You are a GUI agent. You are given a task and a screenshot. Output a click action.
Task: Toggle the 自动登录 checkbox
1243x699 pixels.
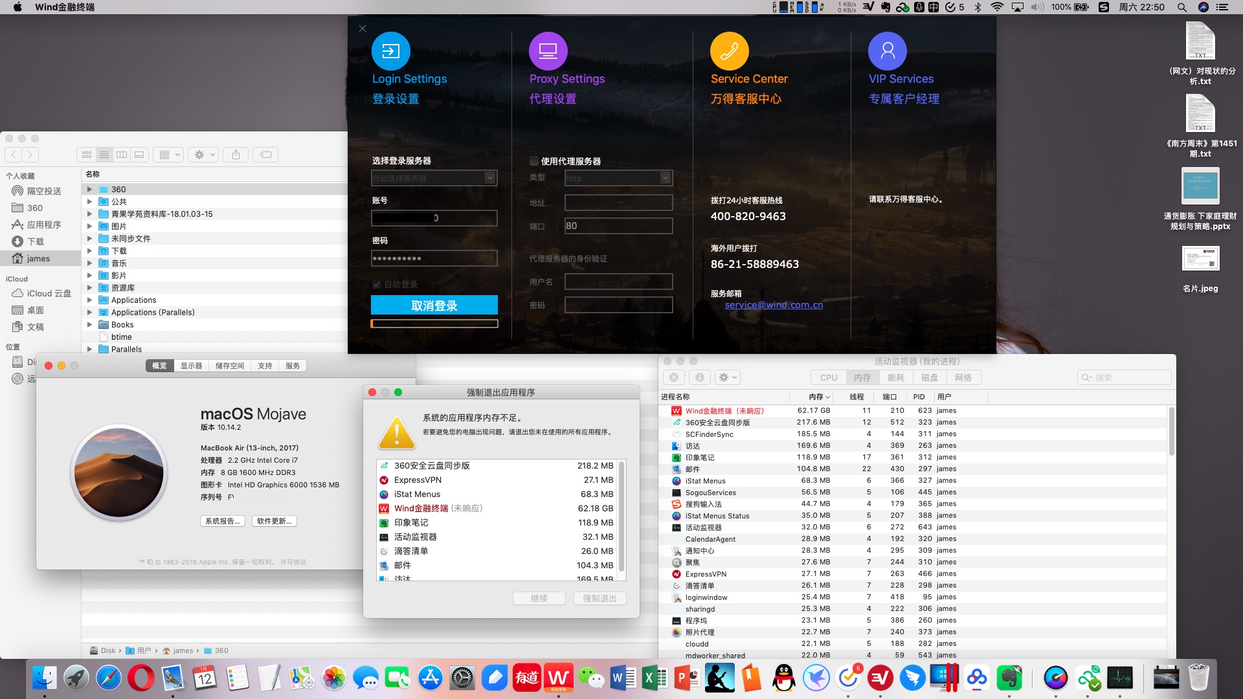377,284
